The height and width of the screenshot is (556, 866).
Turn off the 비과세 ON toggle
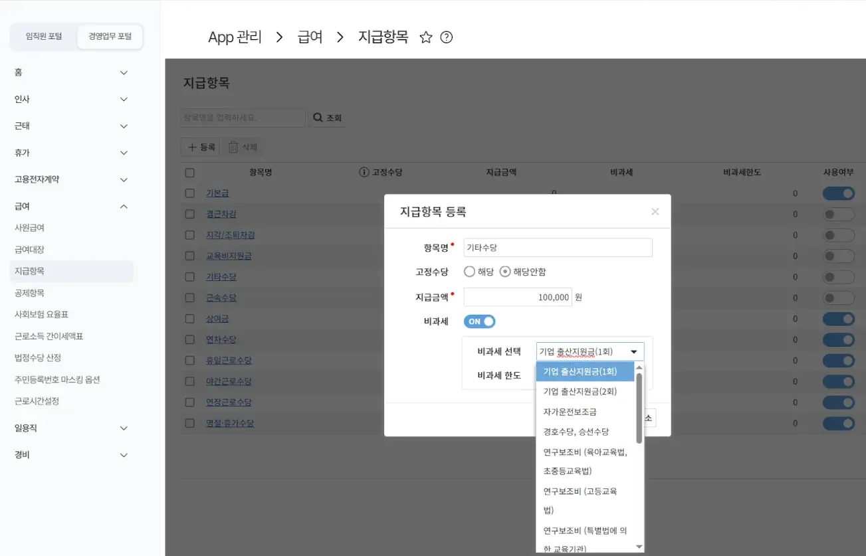[479, 321]
